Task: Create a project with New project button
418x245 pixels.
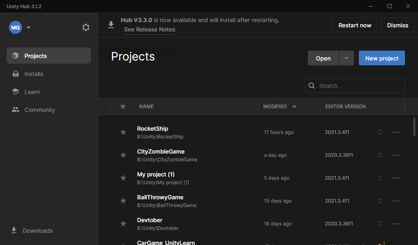Action: (381, 58)
